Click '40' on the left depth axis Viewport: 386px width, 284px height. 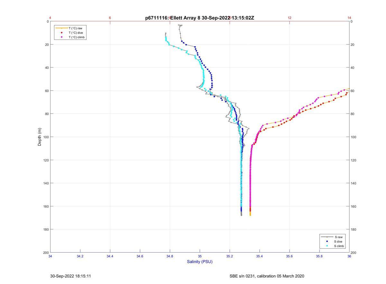[46, 68]
